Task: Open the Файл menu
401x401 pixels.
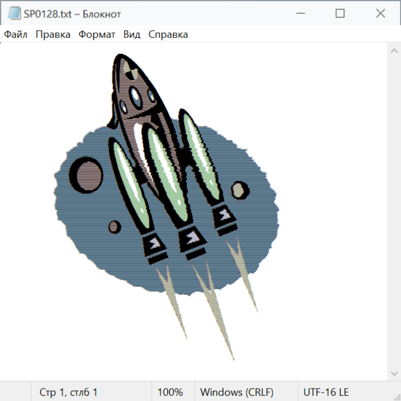Action: tap(16, 35)
